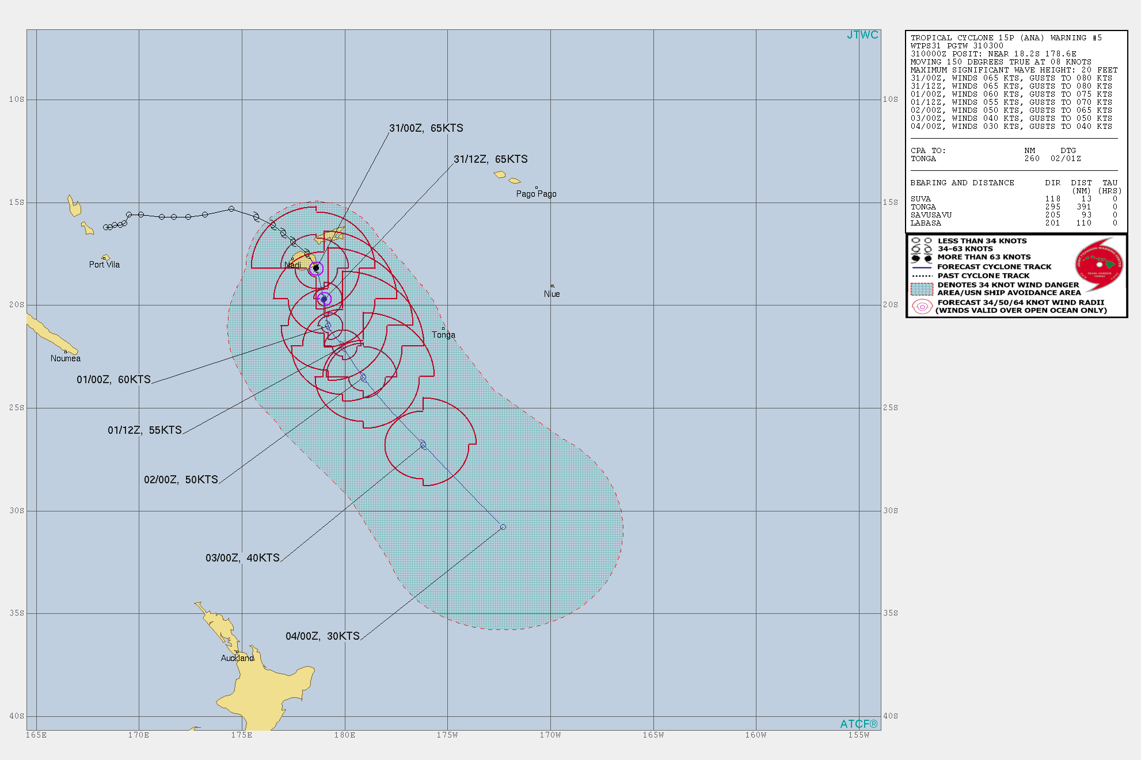Click the Noumea place label
Viewport: 1141px width, 760px height.
tap(66, 358)
